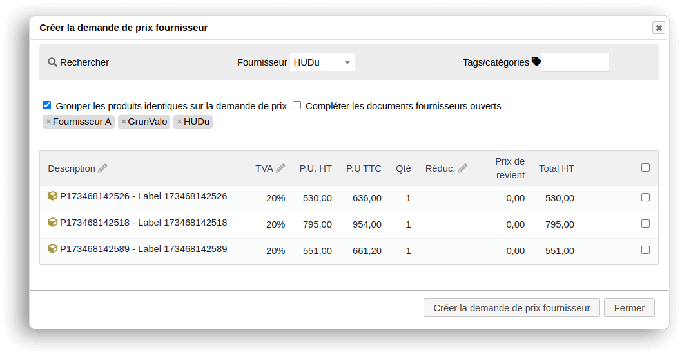Close the dialog with the X button
Screen dimensions: 682x355
coord(658,28)
